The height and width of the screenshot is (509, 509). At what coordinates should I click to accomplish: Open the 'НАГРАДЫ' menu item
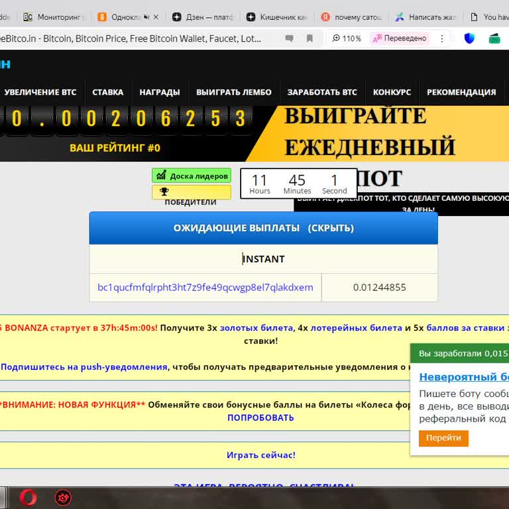coord(160,92)
